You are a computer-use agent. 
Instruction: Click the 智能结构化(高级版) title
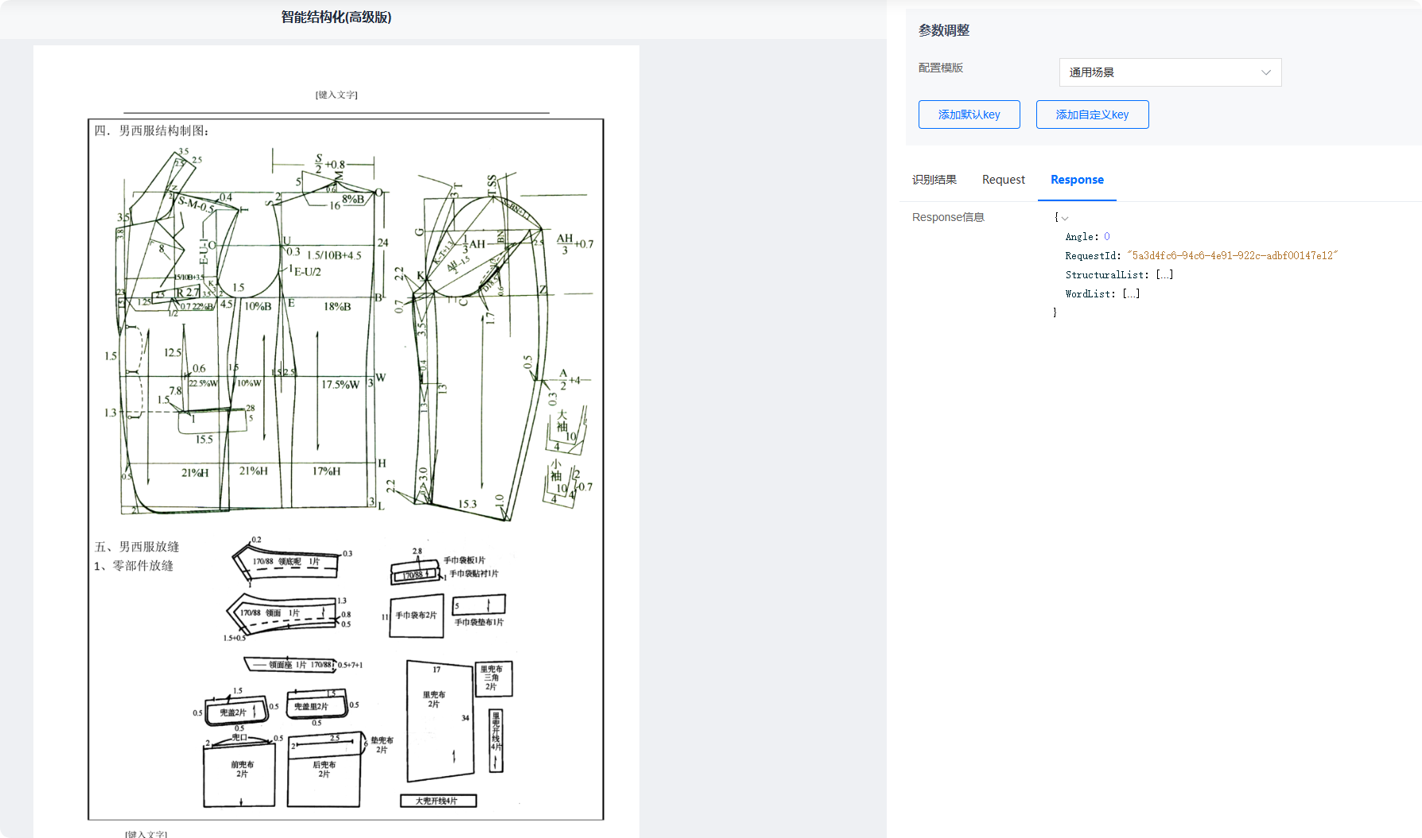pos(336,17)
